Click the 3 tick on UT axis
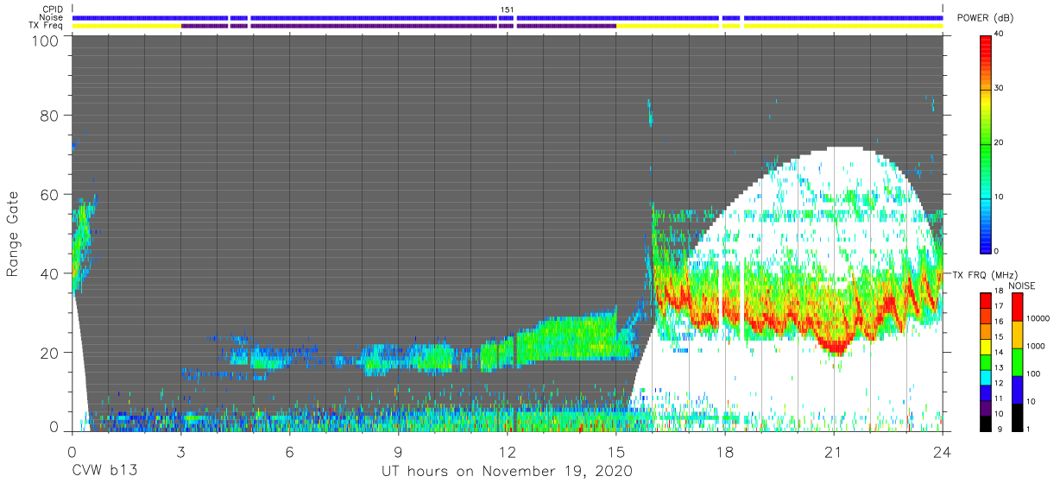The image size is (1060, 489). click(180, 452)
